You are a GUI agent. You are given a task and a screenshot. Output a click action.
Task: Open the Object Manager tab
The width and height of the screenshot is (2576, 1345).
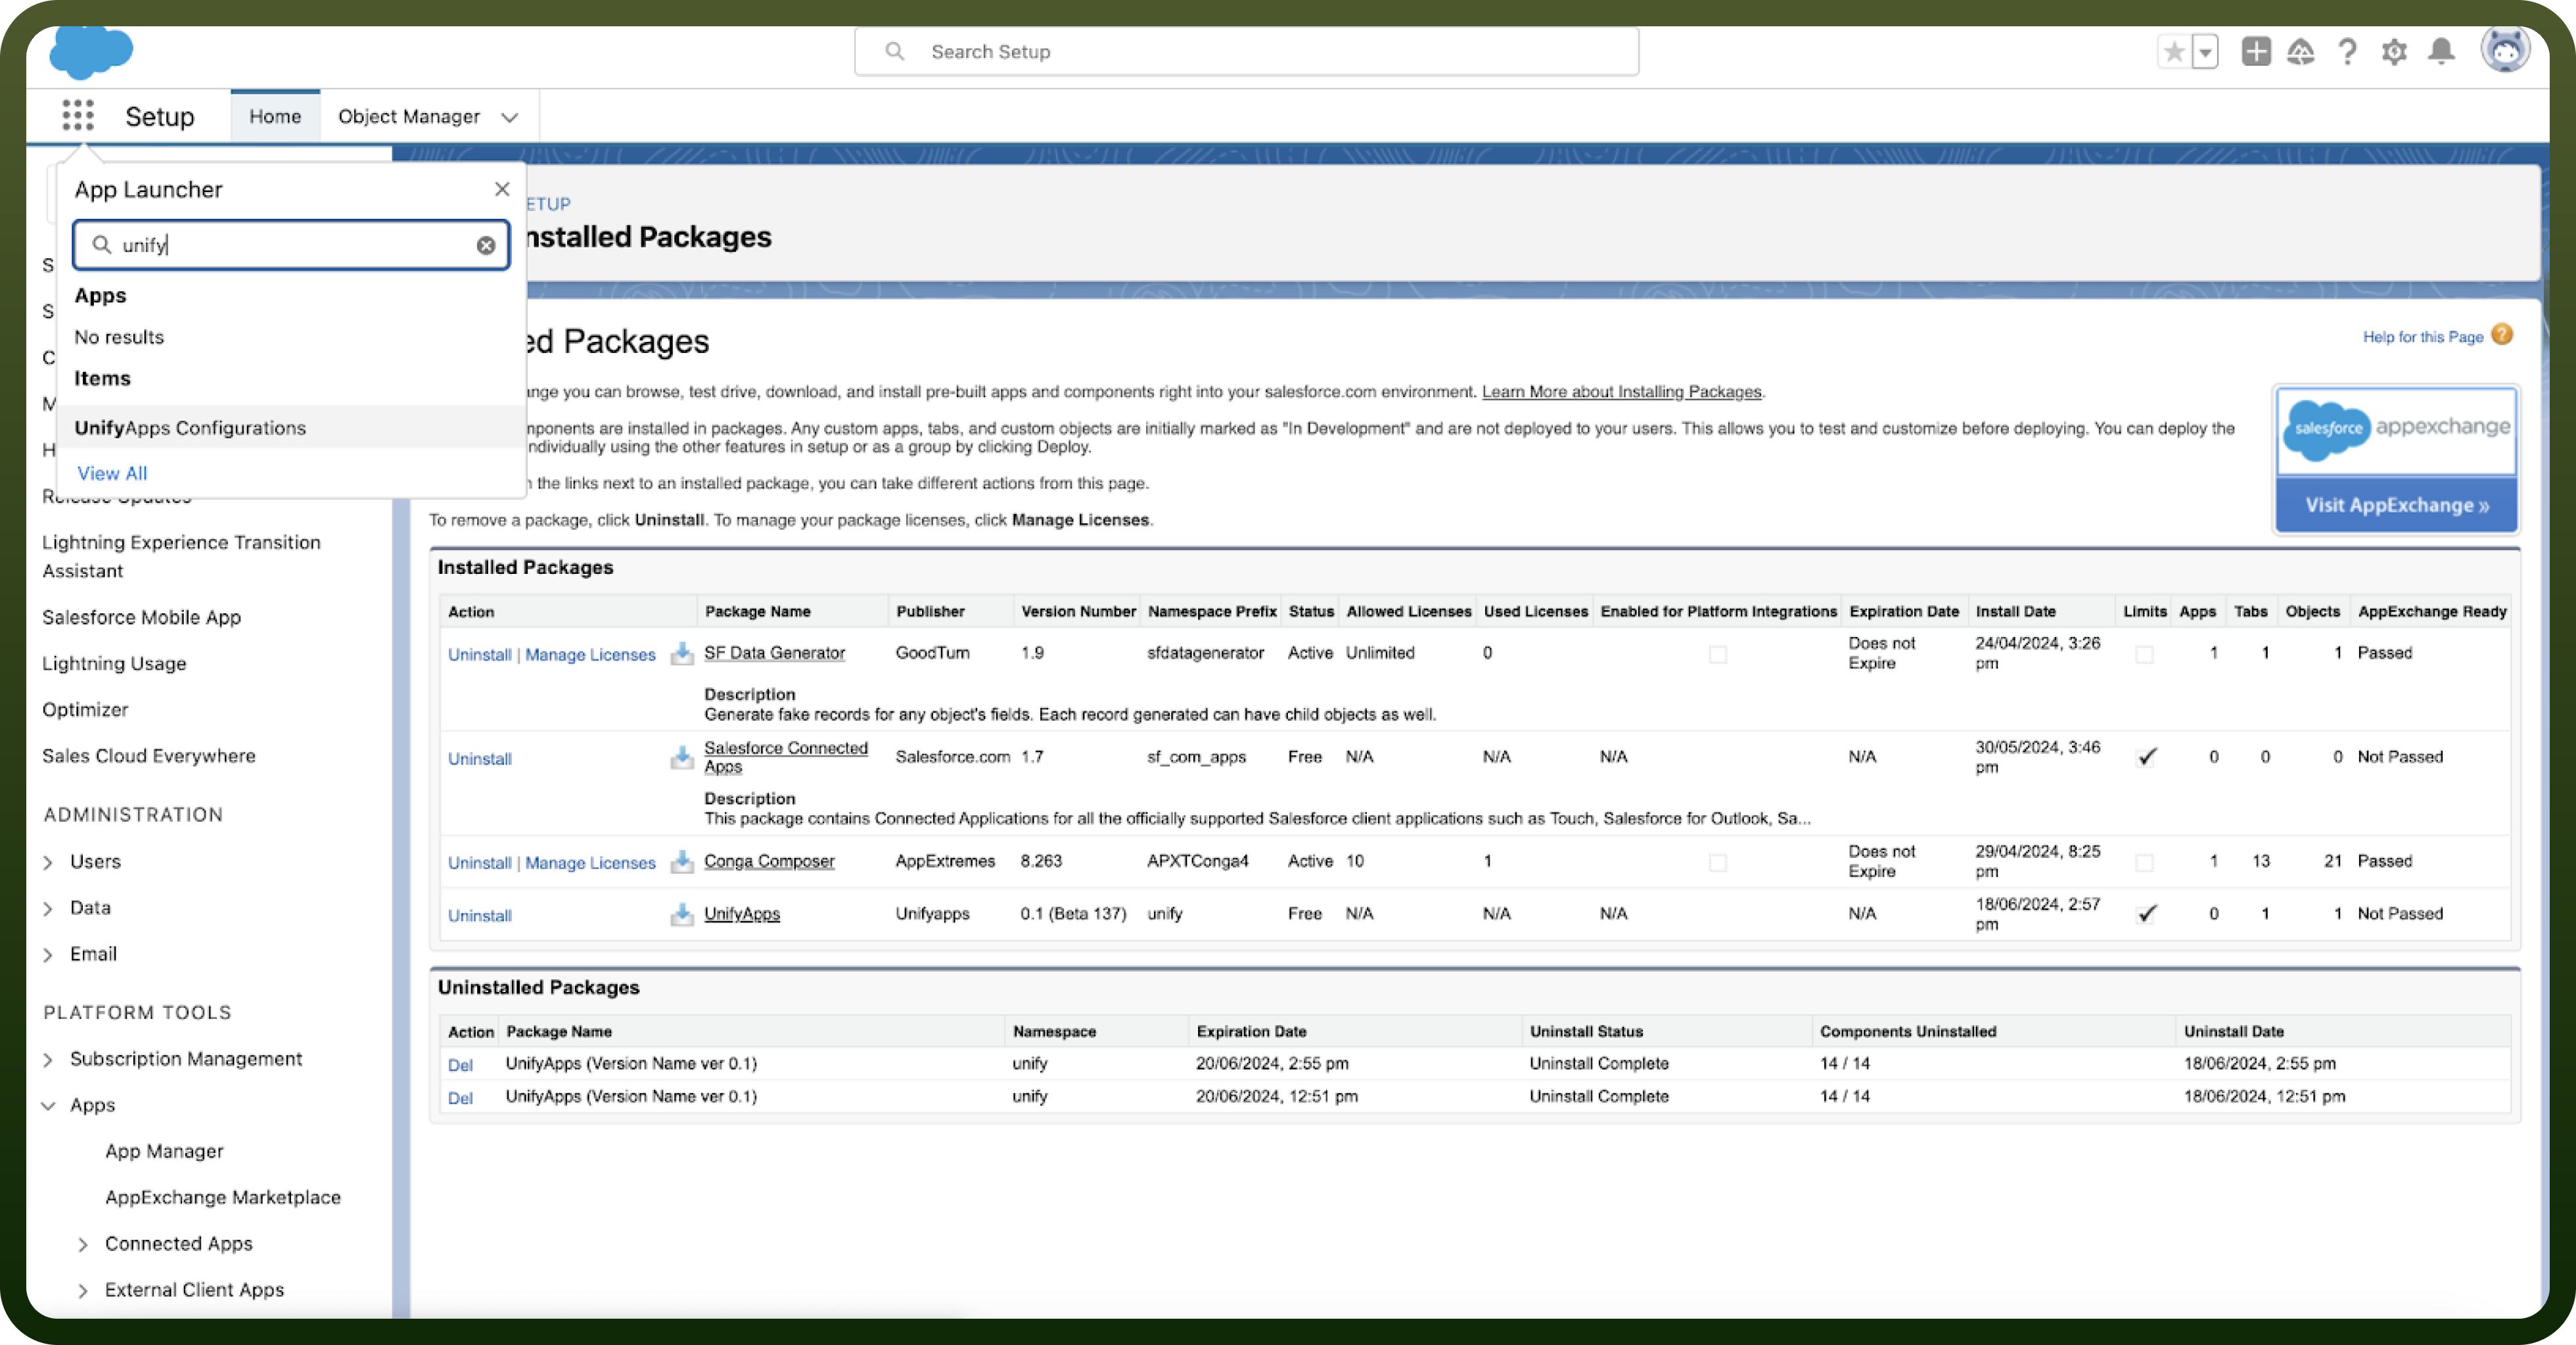tap(409, 116)
